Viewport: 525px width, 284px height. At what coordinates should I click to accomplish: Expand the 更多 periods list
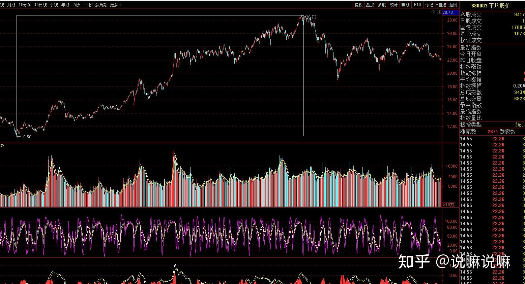(116, 5)
